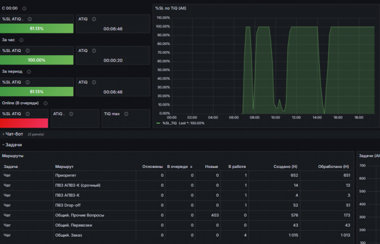Click the 576 value in Создано column
380x244 pixels.
pos(294,215)
